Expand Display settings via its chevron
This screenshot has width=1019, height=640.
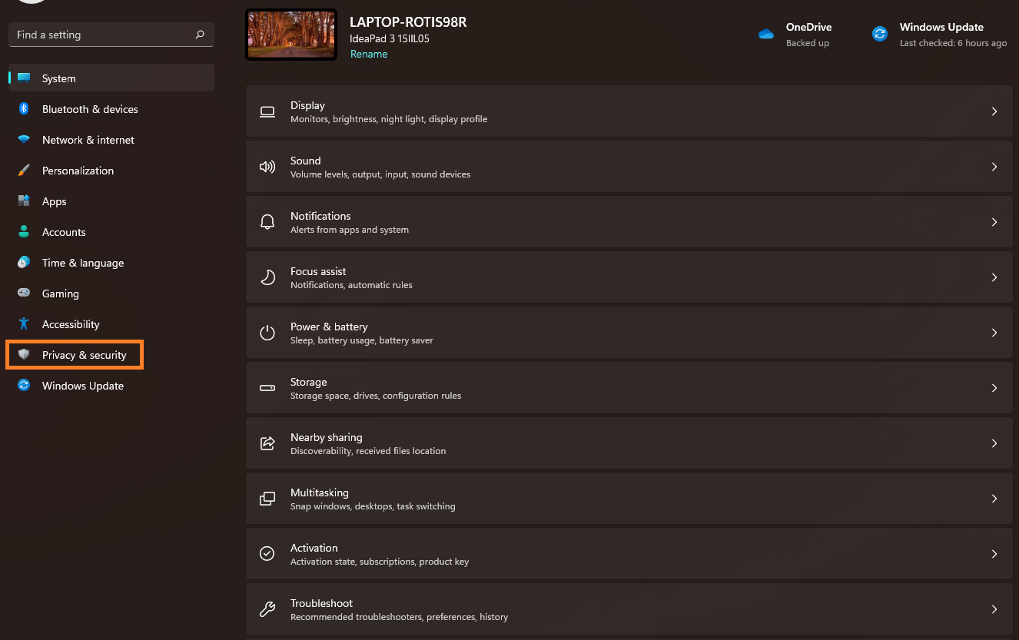994,111
